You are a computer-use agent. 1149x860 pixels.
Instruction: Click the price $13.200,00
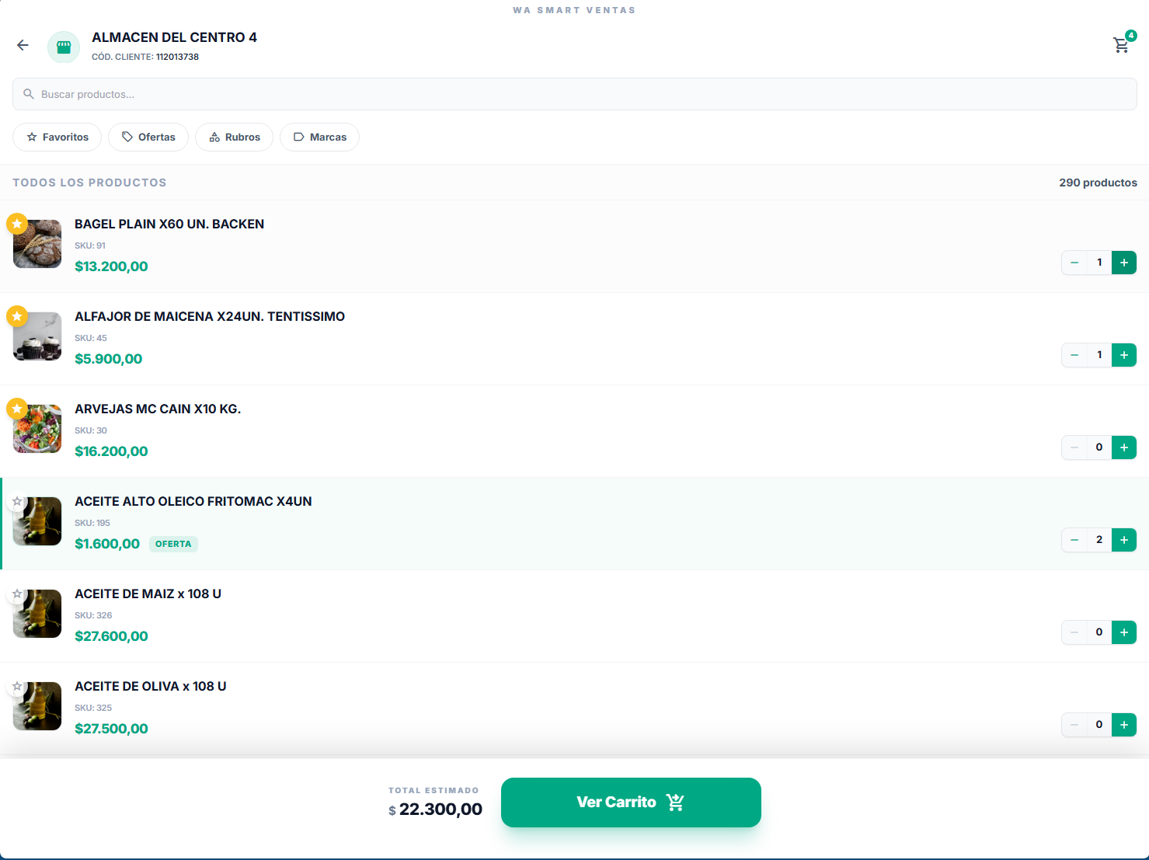[111, 266]
